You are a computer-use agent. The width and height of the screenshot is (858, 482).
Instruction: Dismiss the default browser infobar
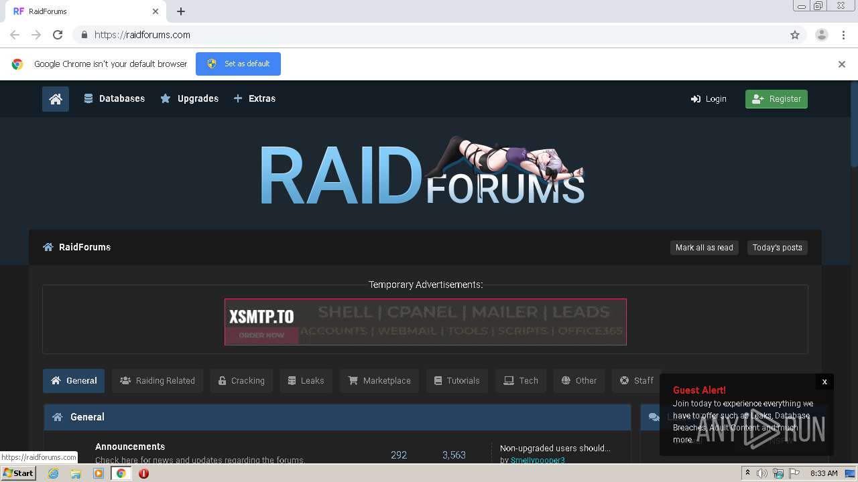click(842, 64)
